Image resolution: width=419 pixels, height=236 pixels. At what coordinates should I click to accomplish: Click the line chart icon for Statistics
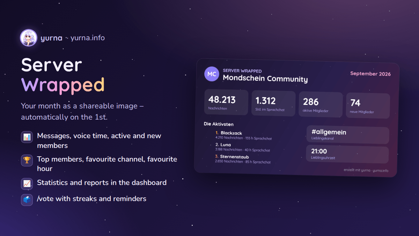point(27,183)
